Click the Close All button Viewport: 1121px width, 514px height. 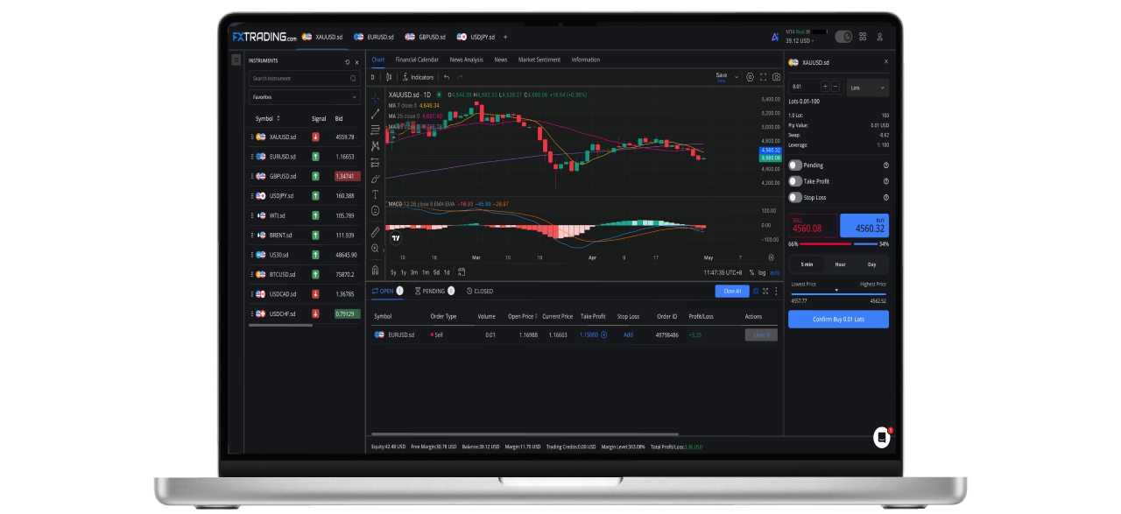pyautogui.click(x=732, y=291)
